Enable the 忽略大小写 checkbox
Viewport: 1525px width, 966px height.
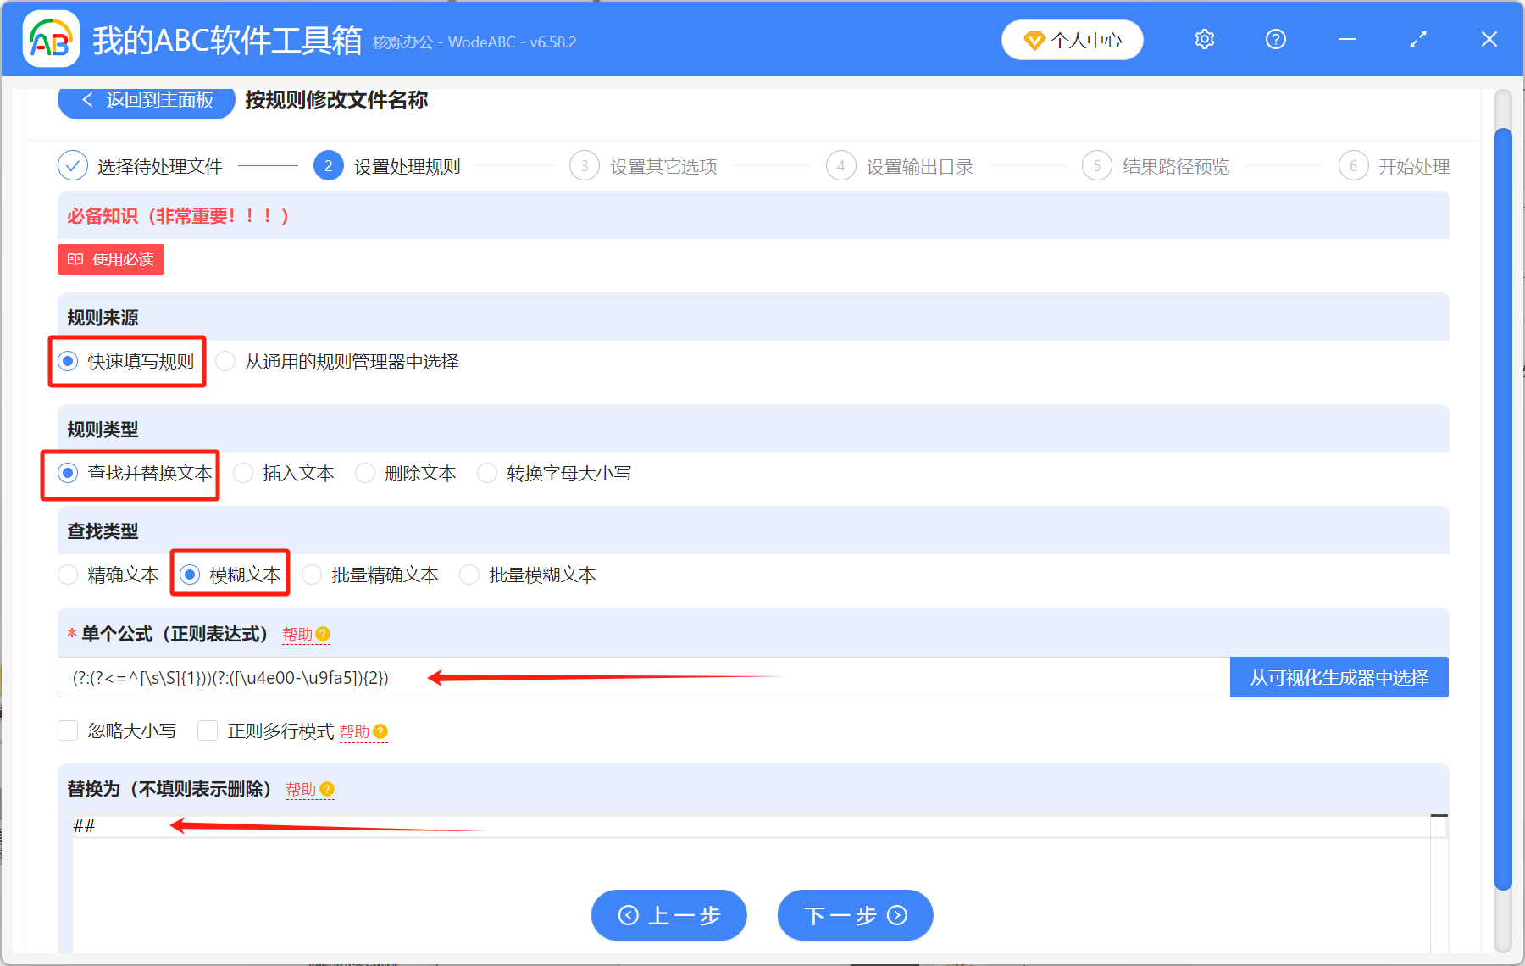point(68,730)
